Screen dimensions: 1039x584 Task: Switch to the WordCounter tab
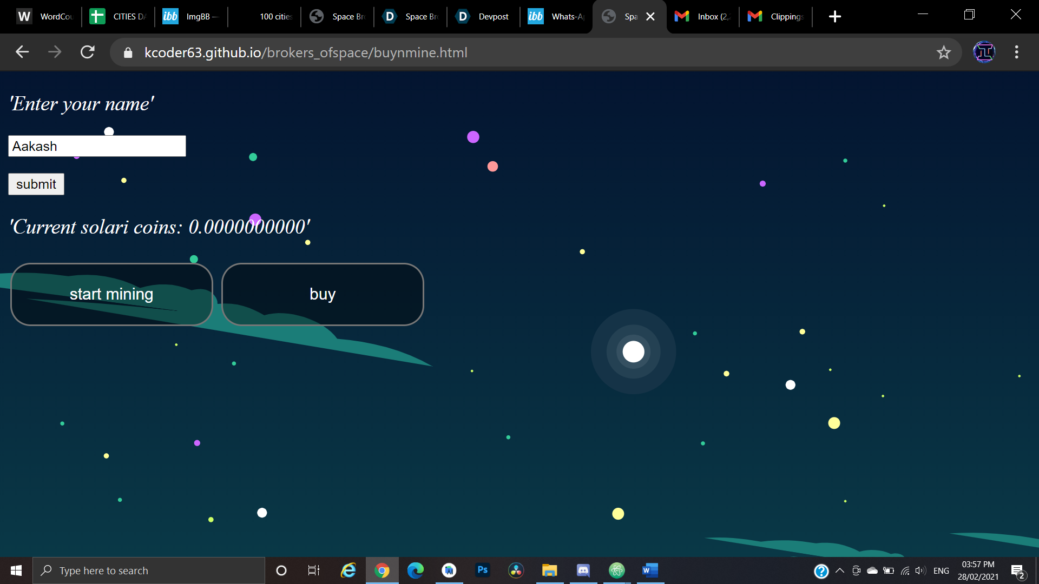point(46,17)
